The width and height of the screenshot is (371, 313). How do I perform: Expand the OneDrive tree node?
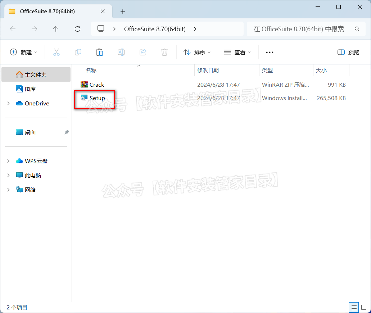click(x=8, y=103)
